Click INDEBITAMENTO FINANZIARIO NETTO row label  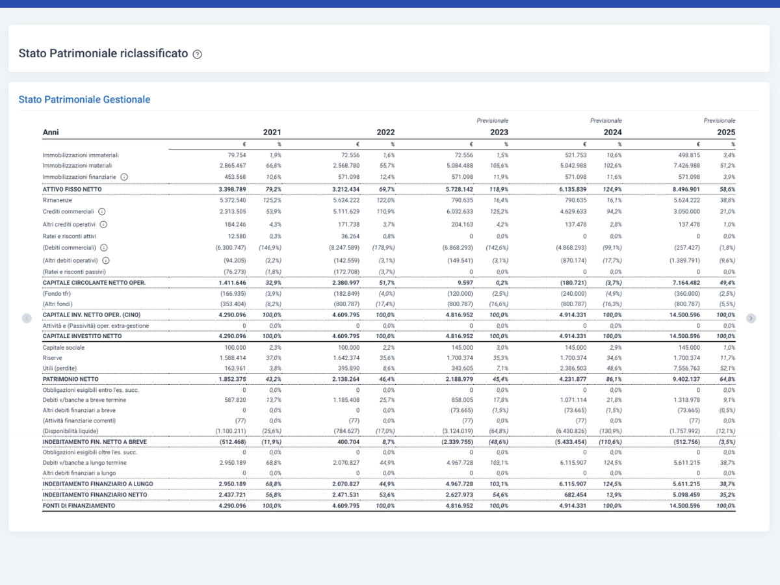[95, 495]
